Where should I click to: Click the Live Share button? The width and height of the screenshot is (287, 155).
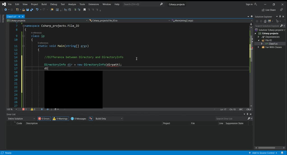pos(269,10)
